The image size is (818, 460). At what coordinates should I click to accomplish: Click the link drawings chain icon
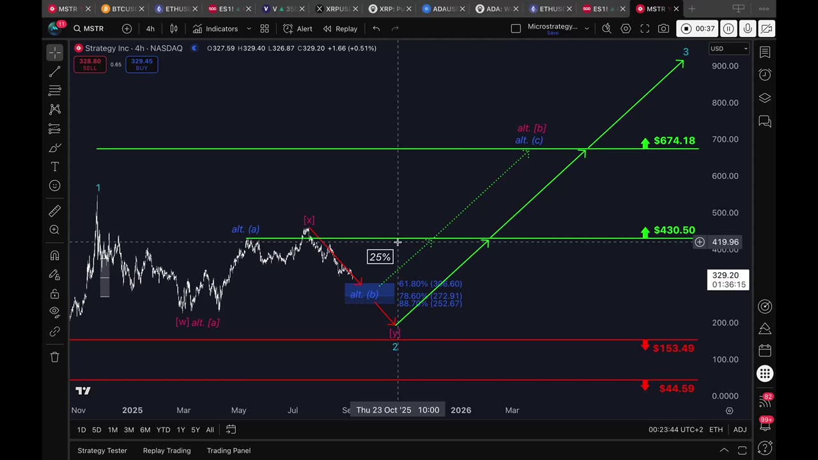point(54,332)
